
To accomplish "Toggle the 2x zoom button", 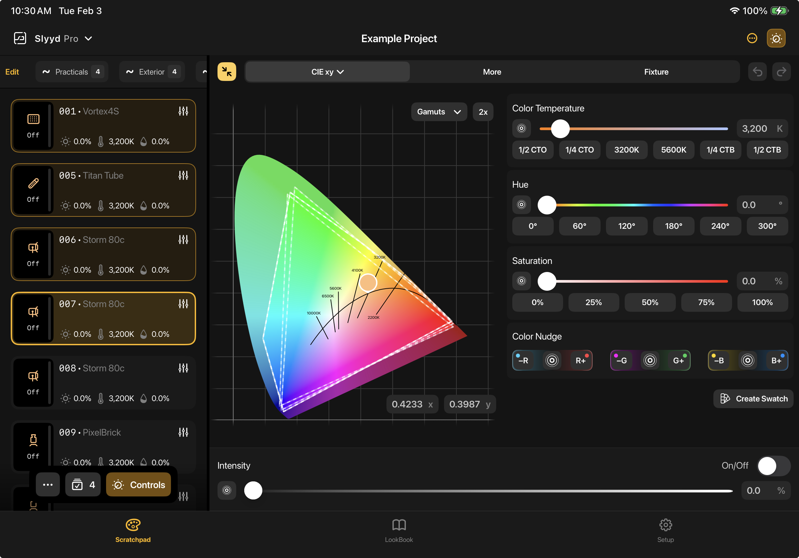I will click(483, 112).
